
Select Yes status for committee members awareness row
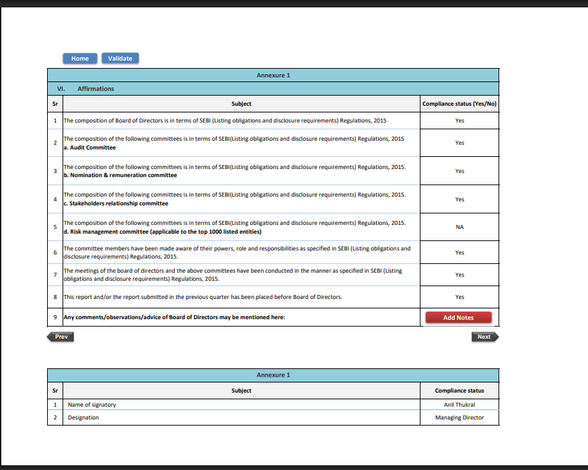[x=460, y=253]
